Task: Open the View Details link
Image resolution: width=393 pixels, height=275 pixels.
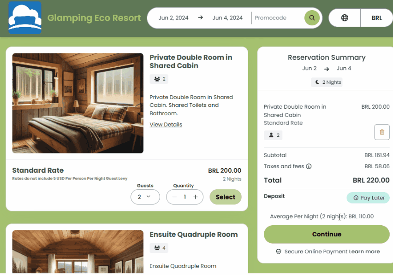Action: click(166, 124)
